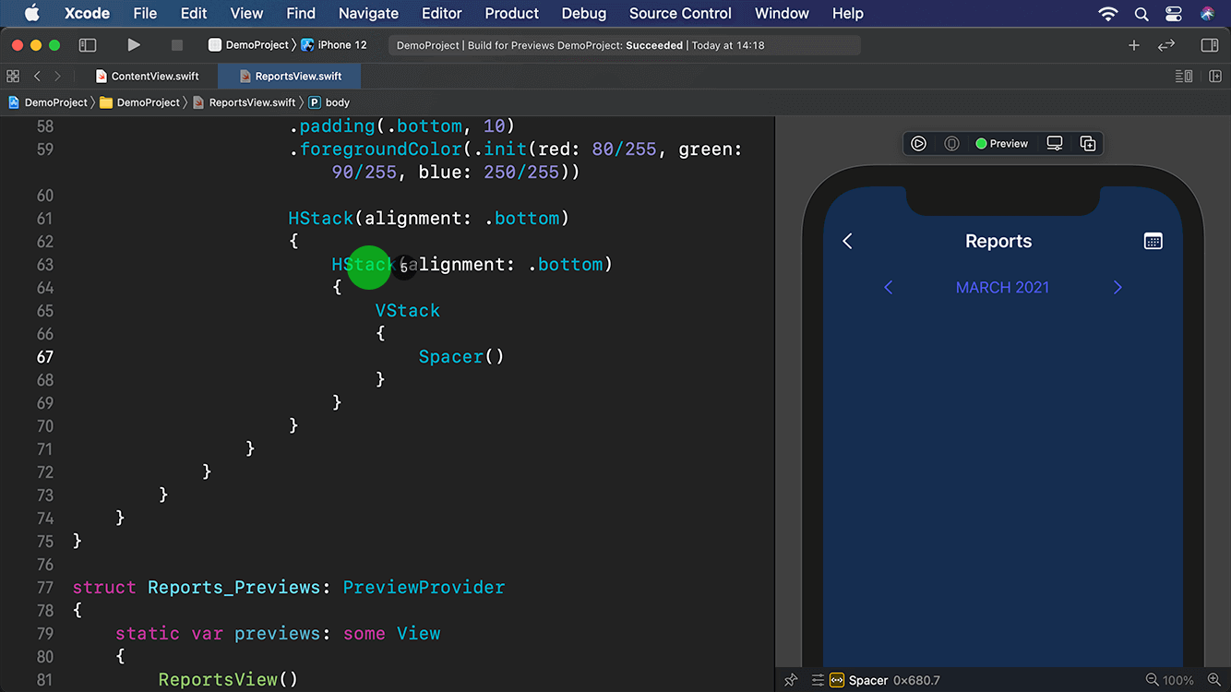Start Live Preview in canvas

(918, 144)
